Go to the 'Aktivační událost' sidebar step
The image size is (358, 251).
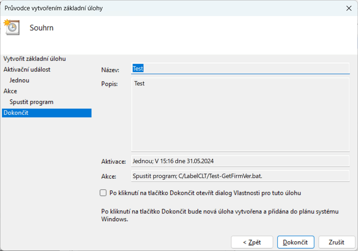point(27,70)
